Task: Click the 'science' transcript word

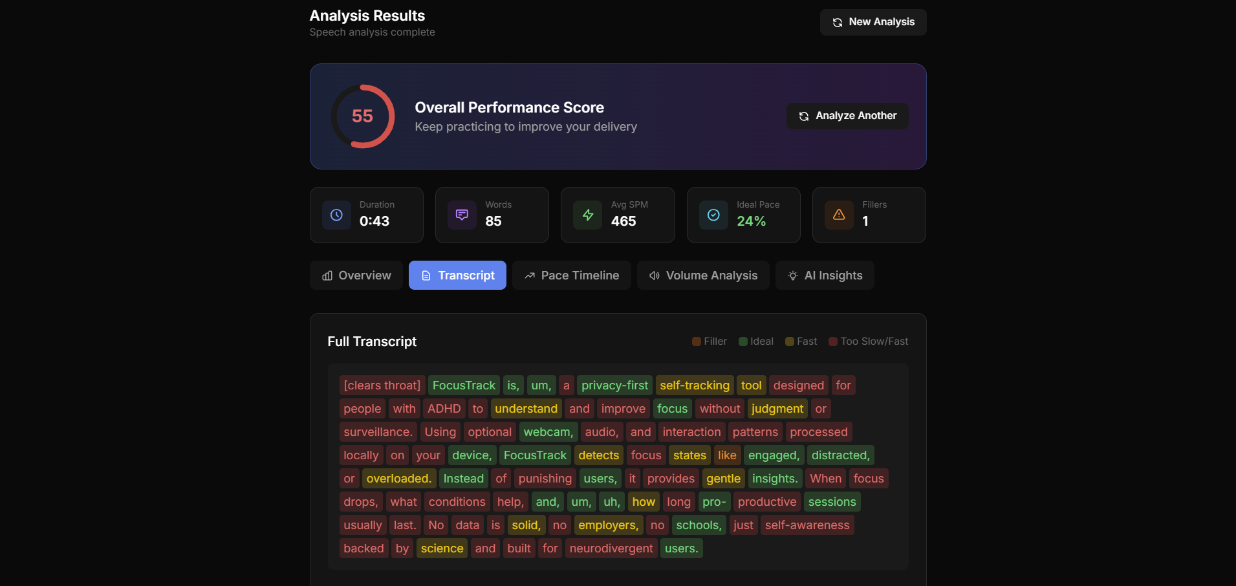Action: pos(442,548)
